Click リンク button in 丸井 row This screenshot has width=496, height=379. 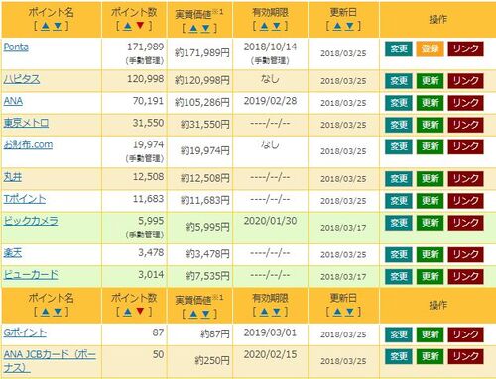[465, 179]
